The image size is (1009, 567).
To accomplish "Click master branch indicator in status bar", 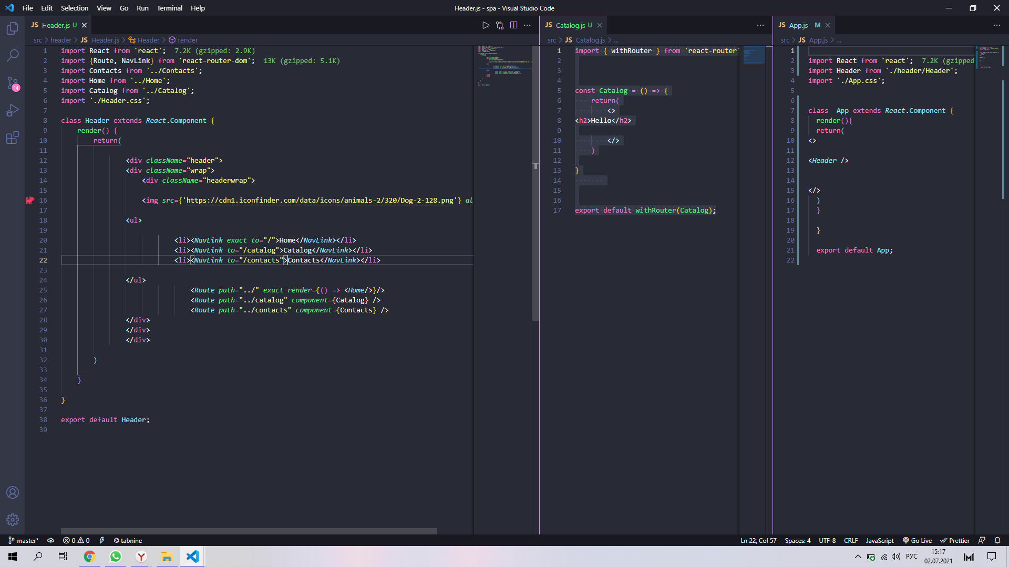I will click(x=24, y=540).
